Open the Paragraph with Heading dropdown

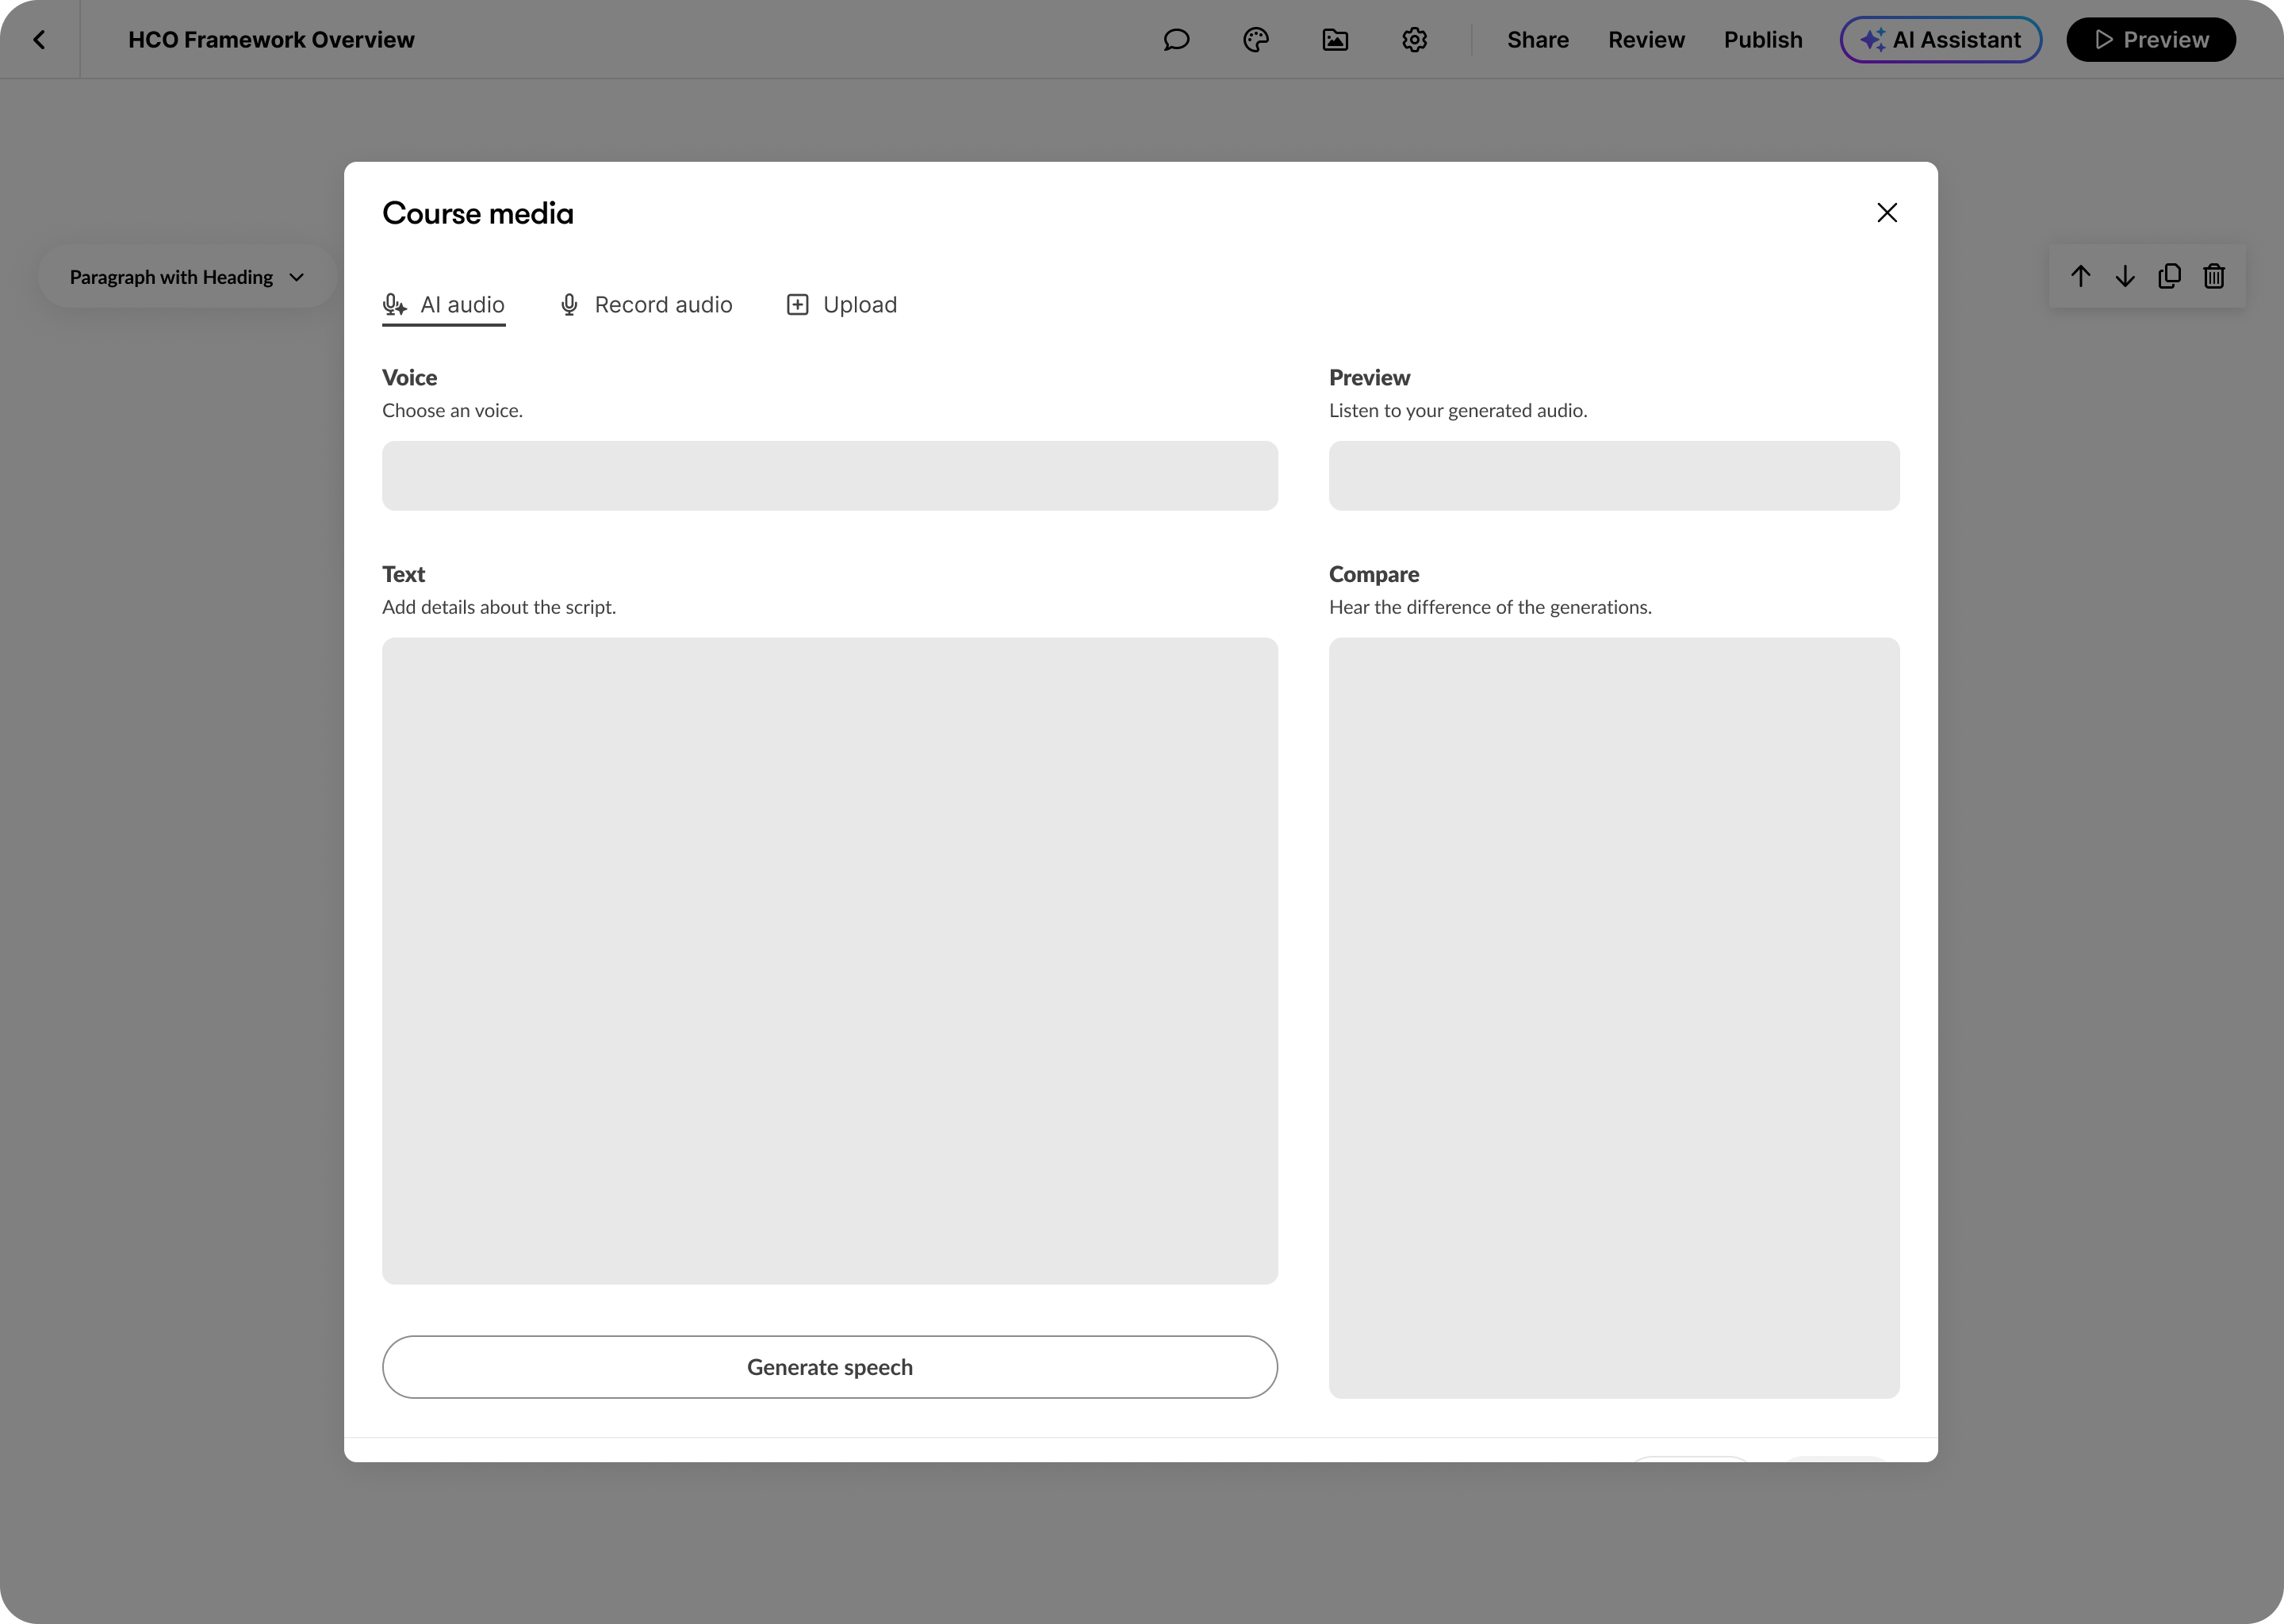click(186, 277)
